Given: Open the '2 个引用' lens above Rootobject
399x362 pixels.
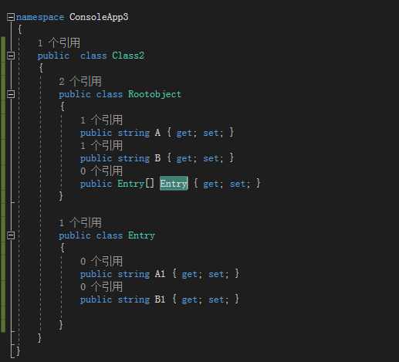Looking at the screenshot, I should pyautogui.click(x=80, y=81).
